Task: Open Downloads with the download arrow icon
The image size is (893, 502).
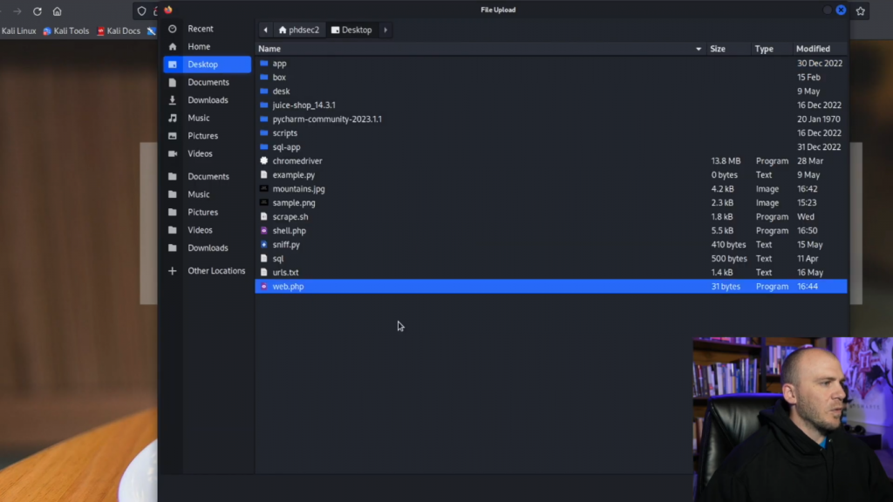Action: 207,100
